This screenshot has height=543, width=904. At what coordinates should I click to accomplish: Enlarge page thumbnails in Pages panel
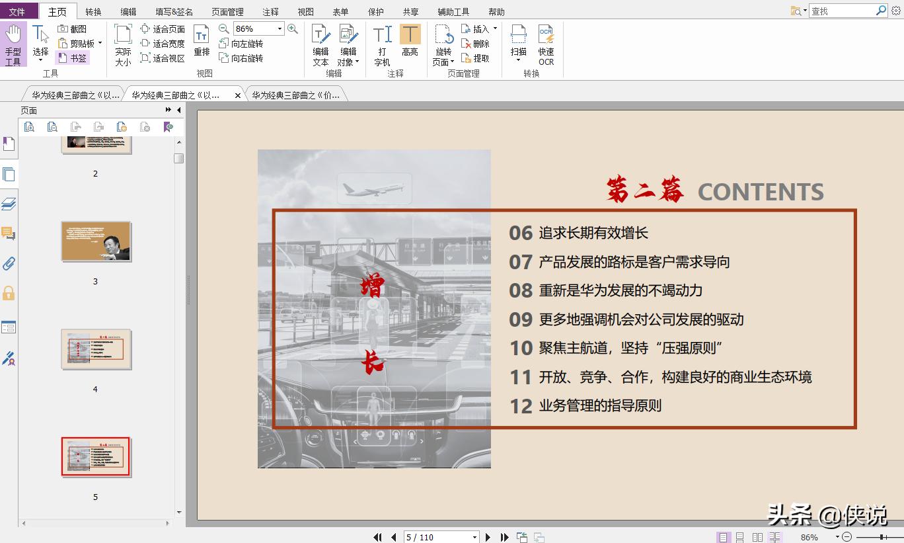(29, 126)
